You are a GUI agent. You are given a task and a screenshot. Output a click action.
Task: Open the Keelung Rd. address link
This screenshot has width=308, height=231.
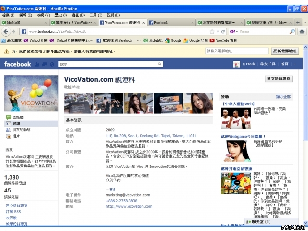[x=151, y=136]
